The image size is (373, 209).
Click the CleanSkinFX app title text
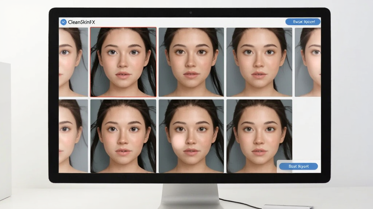[x=81, y=22]
